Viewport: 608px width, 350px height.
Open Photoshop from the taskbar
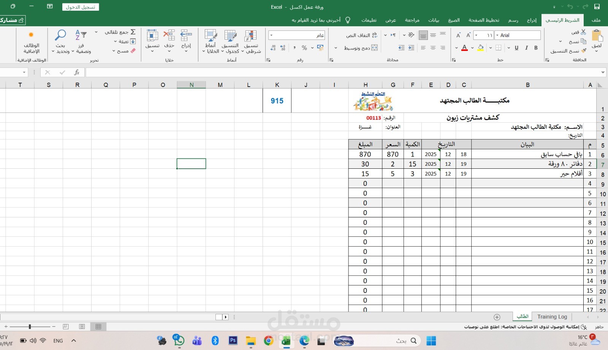(x=233, y=341)
